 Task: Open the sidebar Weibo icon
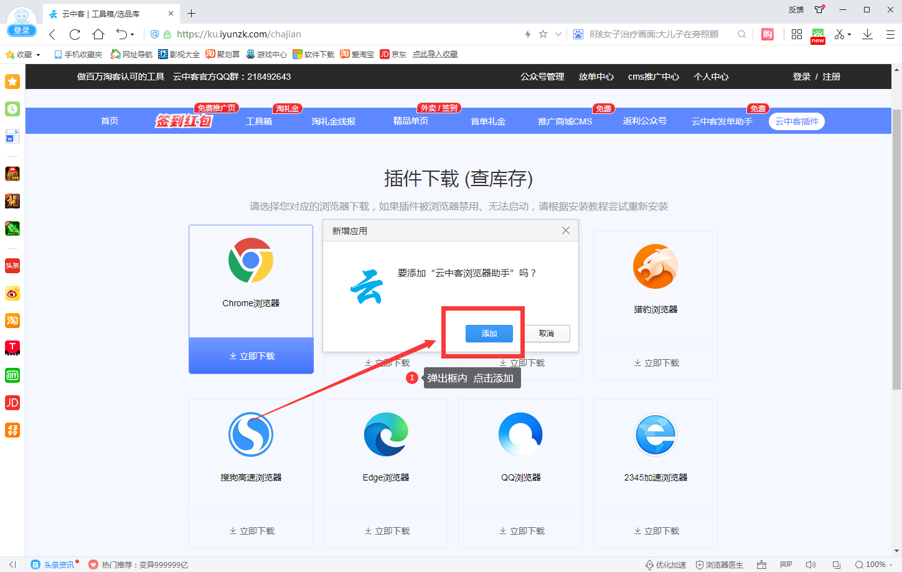[12, 293]
